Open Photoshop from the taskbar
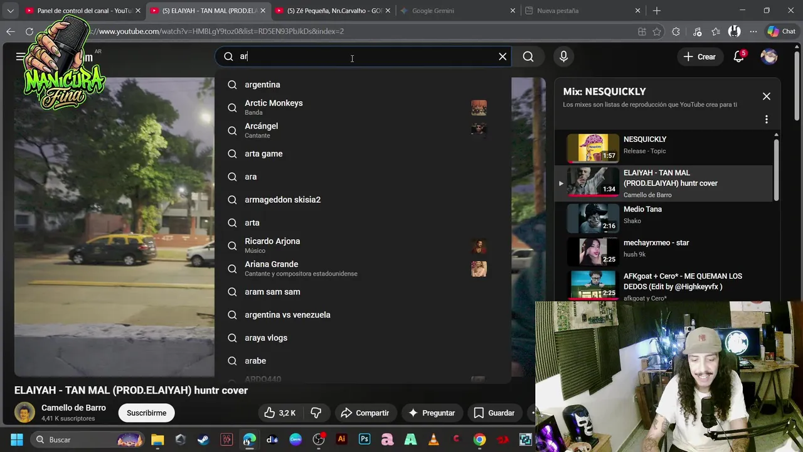Viewport: 803px width, 452px height. click(x=364, y=439)
